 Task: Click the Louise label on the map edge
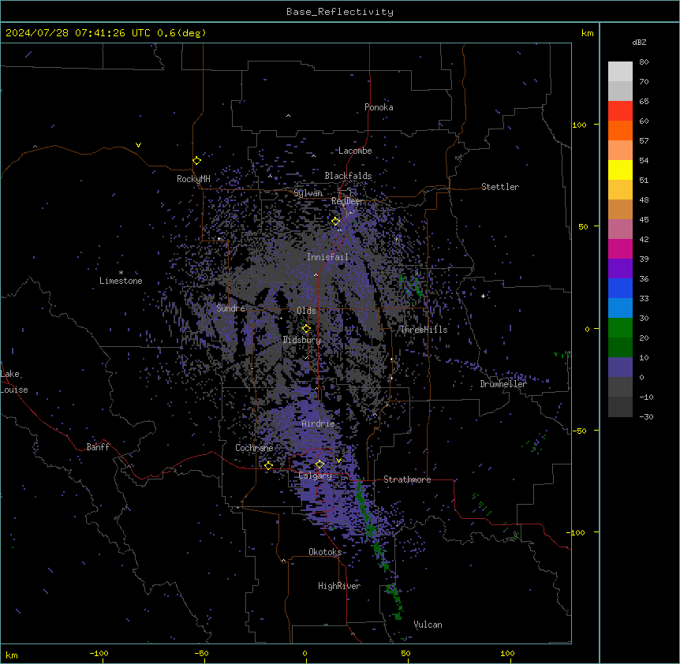pos(14,390)
